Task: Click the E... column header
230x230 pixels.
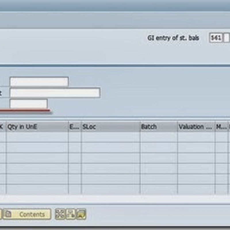Action: pos(75,127)
